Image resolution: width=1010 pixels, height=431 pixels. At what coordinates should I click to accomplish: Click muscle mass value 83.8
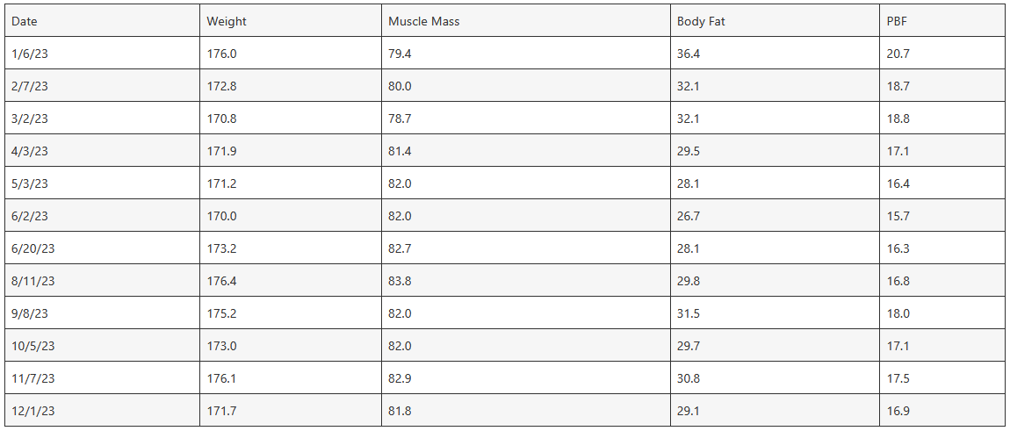(400, 281)
